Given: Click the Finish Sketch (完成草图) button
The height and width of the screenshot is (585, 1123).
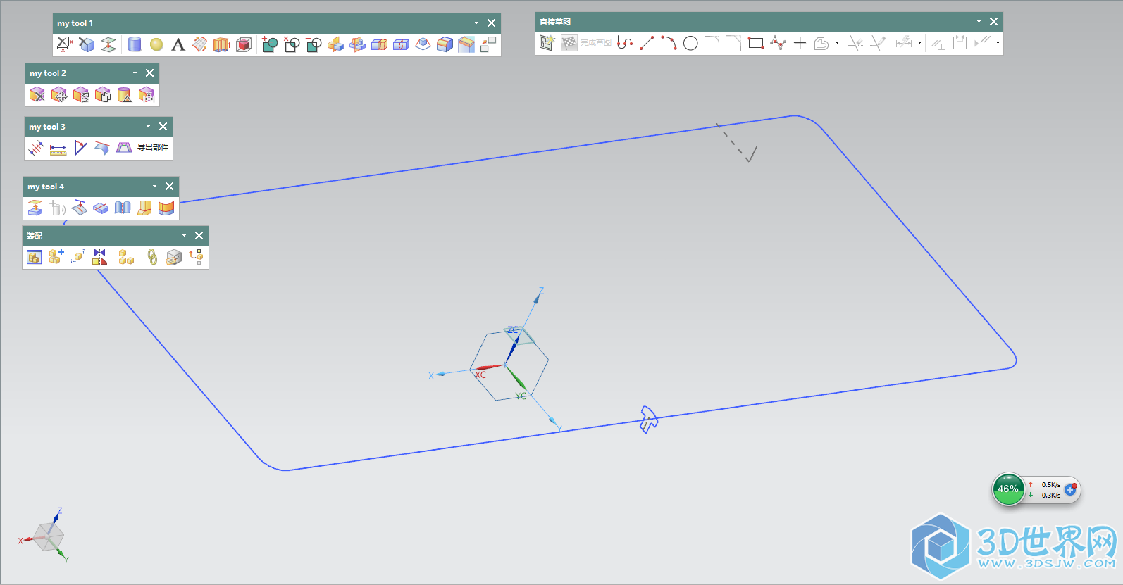Looking at the screenshot, I should [587, 43].
